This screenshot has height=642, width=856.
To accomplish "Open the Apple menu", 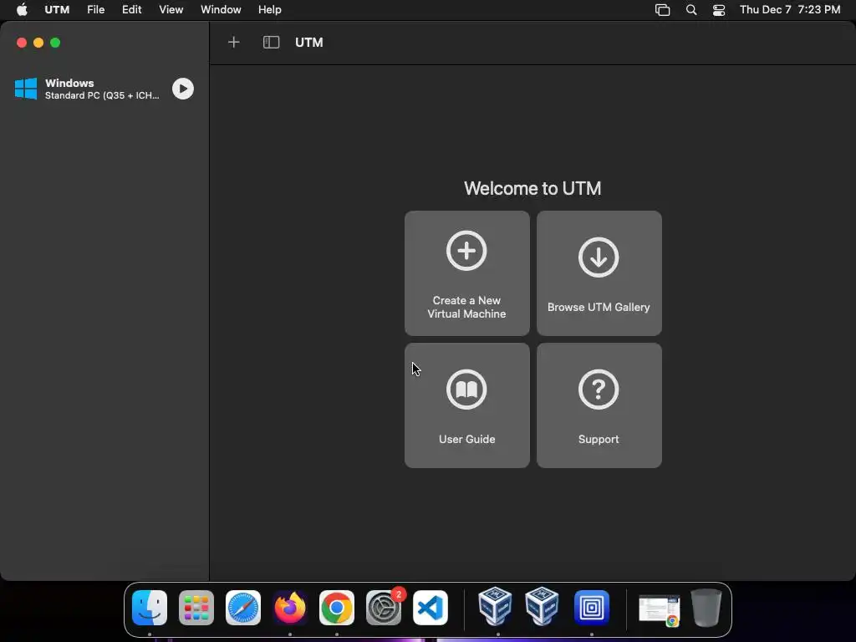I will click(x=22, y=10).
